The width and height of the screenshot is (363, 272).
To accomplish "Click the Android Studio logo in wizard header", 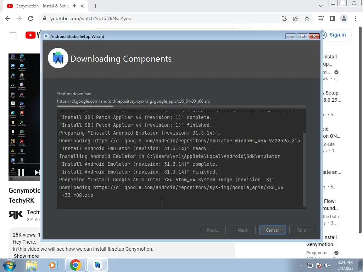I will click(58, 58).
